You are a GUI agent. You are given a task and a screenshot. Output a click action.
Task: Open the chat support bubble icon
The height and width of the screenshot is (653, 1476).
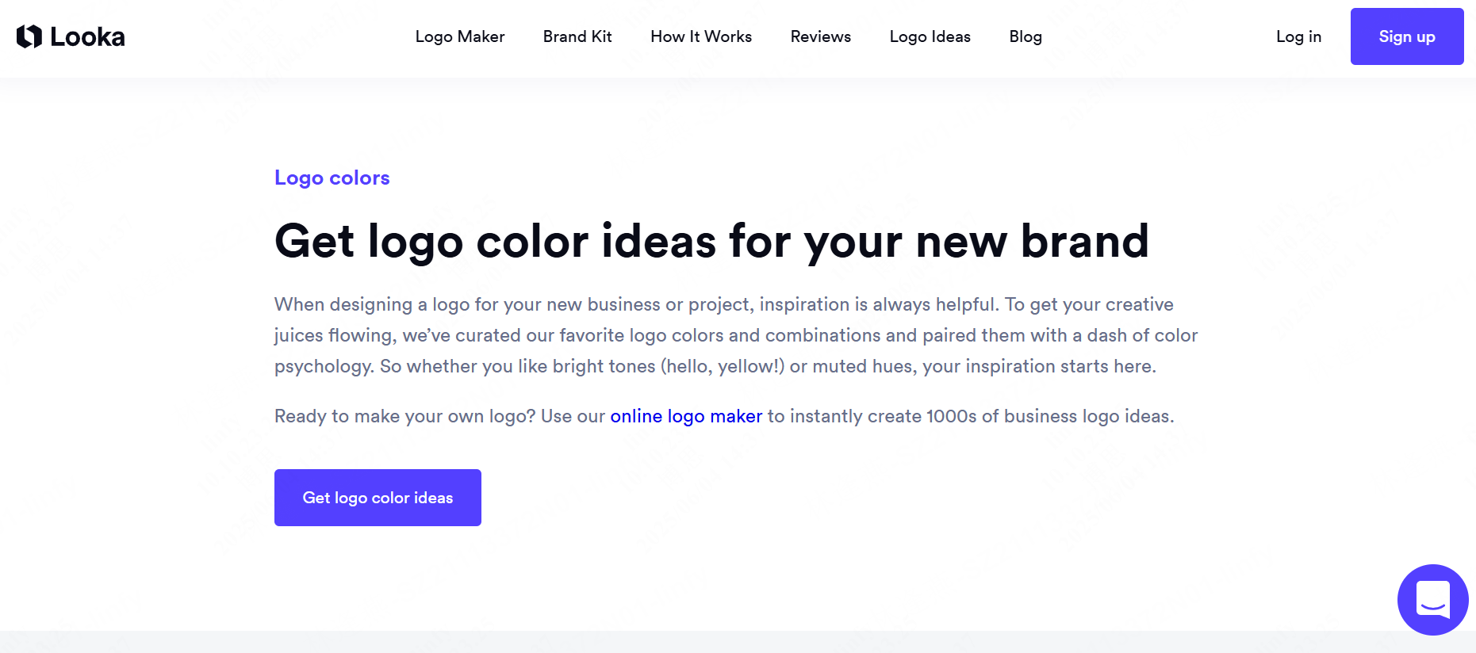[x=1432, y=599]
